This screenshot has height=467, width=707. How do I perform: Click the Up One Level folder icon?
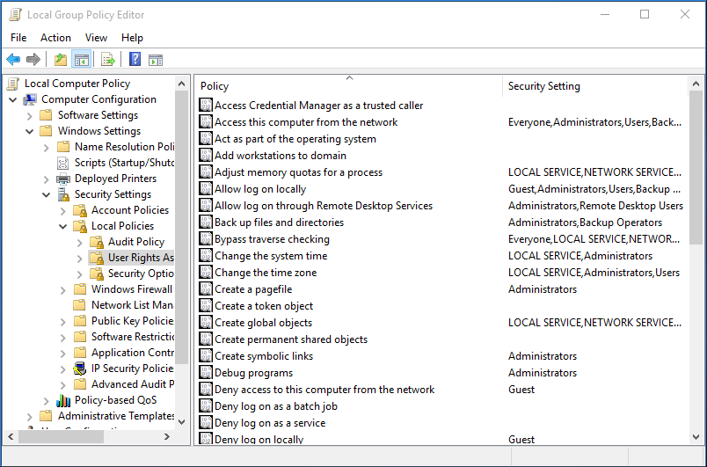[x=60, y=60]
